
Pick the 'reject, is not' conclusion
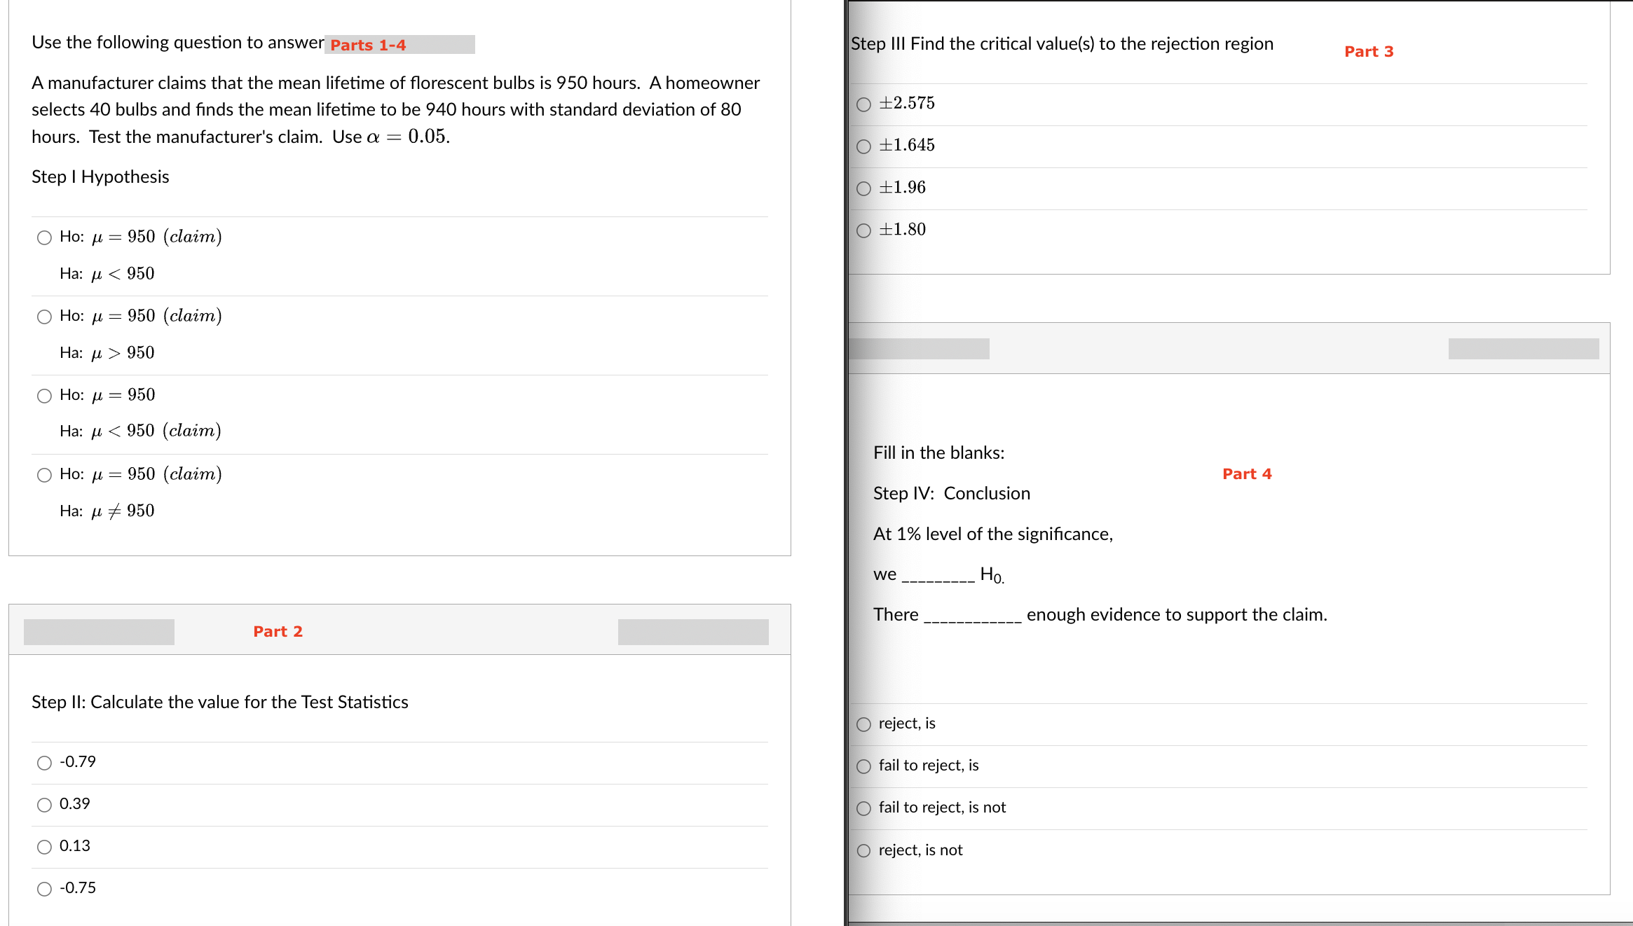point(863,850)
